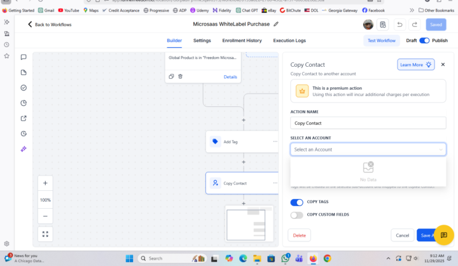
Task: Click the circled checkmark icon in sidebar
Action: tap(24, 88)
